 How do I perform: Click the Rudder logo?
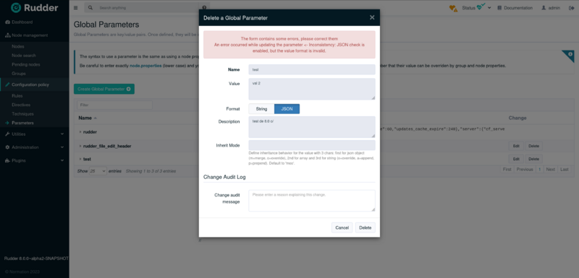[x=34, y=7]
